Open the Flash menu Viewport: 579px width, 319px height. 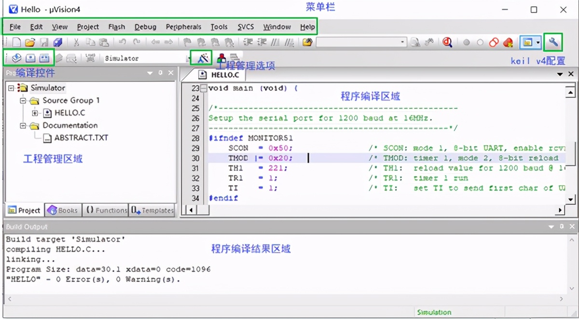[x=117, y=27]
